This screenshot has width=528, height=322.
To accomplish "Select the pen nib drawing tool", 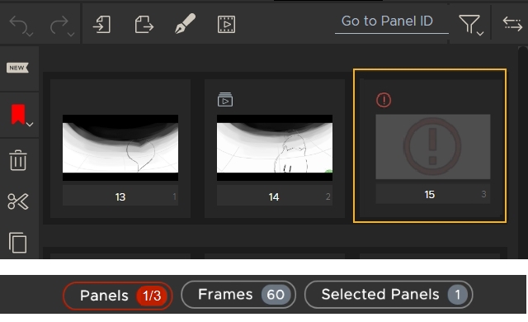I will [185, 24].
